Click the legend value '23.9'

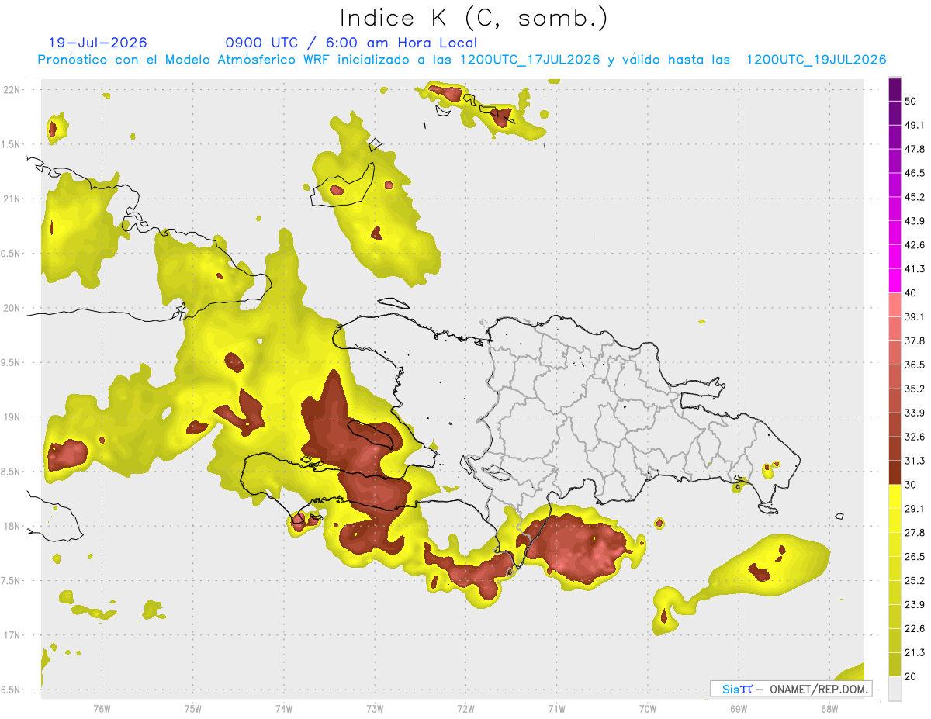pos(914,605)
